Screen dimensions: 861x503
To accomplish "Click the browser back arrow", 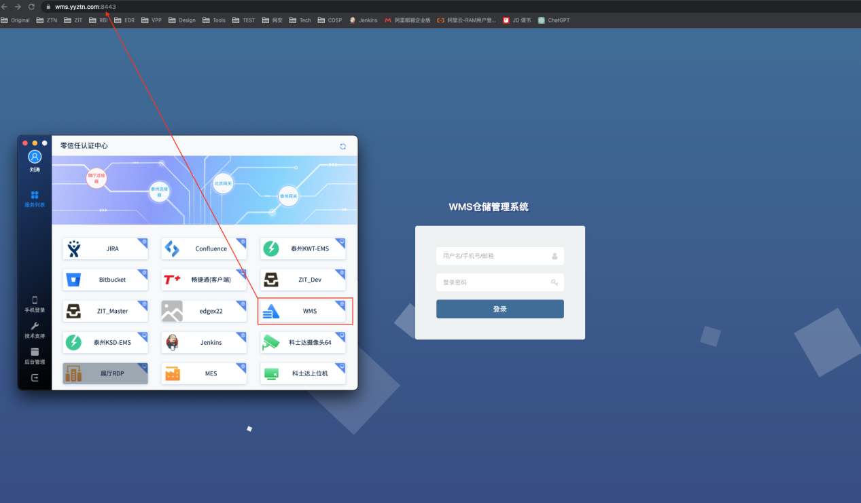I will coord(7,6).
